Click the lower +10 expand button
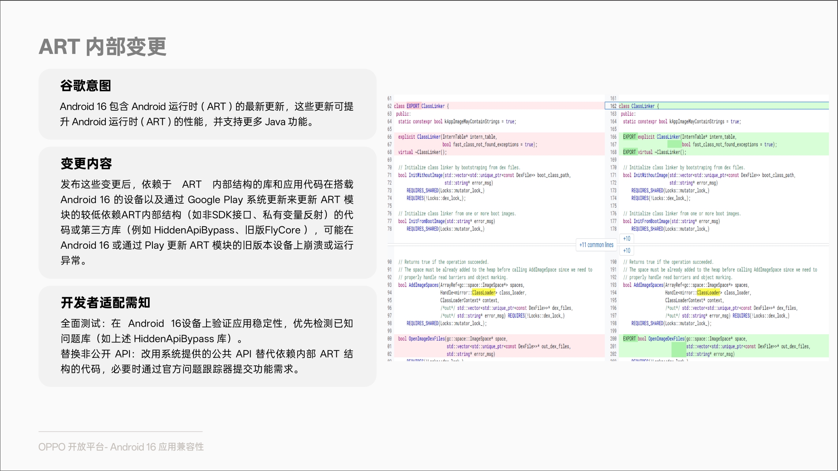 click(x=626, y=251)
